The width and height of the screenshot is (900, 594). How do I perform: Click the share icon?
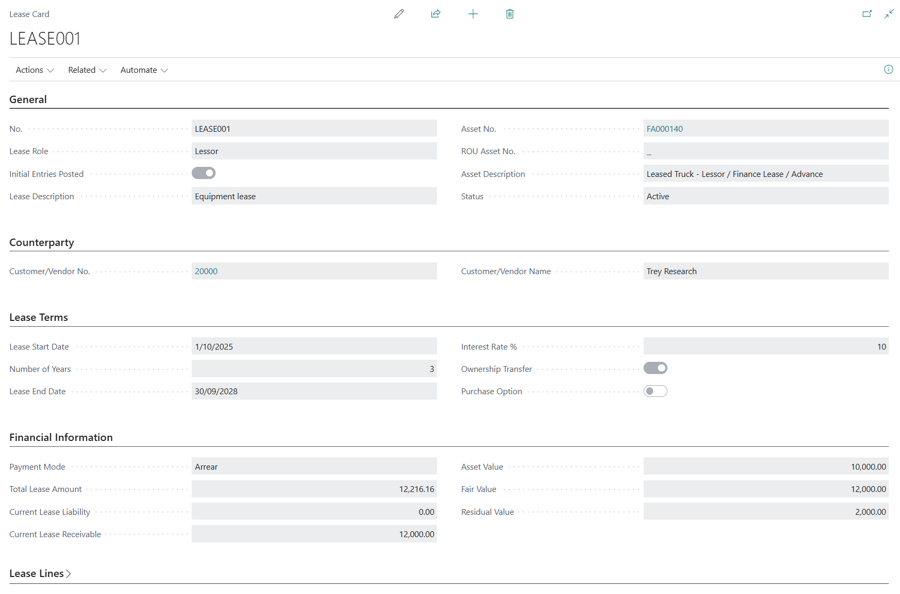435,14
